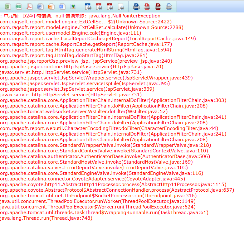
Task: Click the AbstractHttp11Processor.process line
Action: coord(113,184)
